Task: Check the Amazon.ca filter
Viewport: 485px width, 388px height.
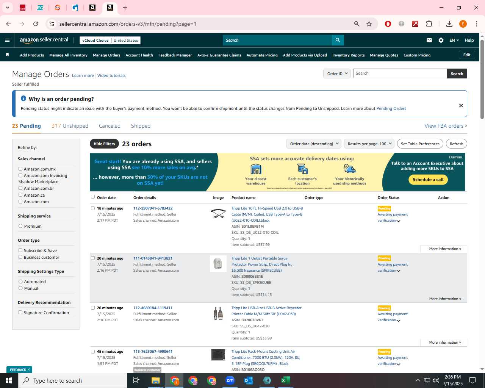Action: (x=20, y=195)
